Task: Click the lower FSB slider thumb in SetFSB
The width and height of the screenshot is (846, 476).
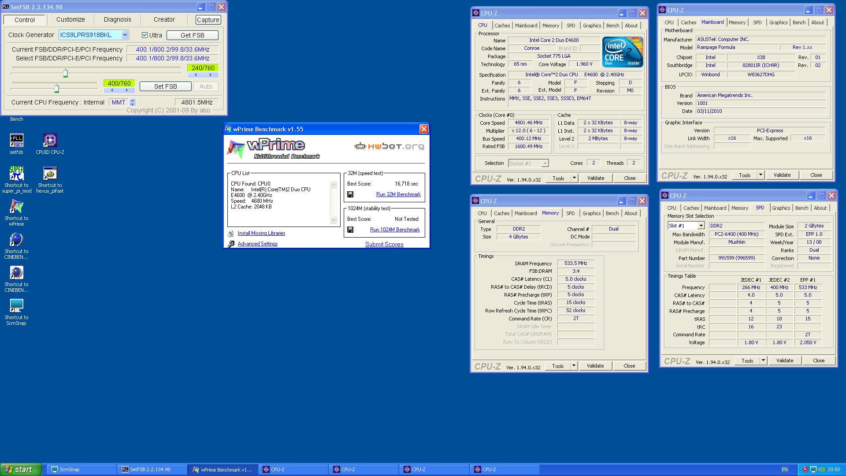Action: pyautogui.click(x=56, y=89)
